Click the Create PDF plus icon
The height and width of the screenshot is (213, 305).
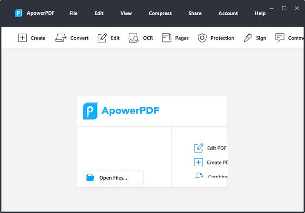click(199, 162)
